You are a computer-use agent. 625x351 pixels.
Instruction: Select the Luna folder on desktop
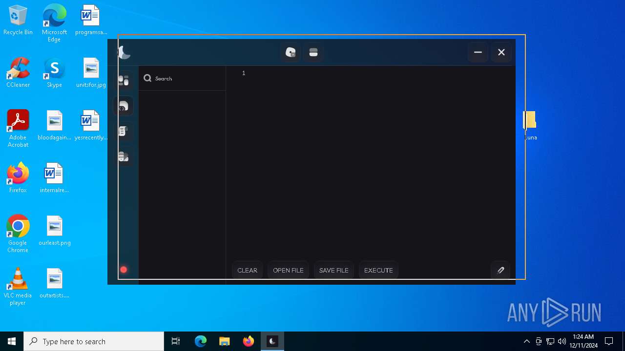[x=531, y=125]
